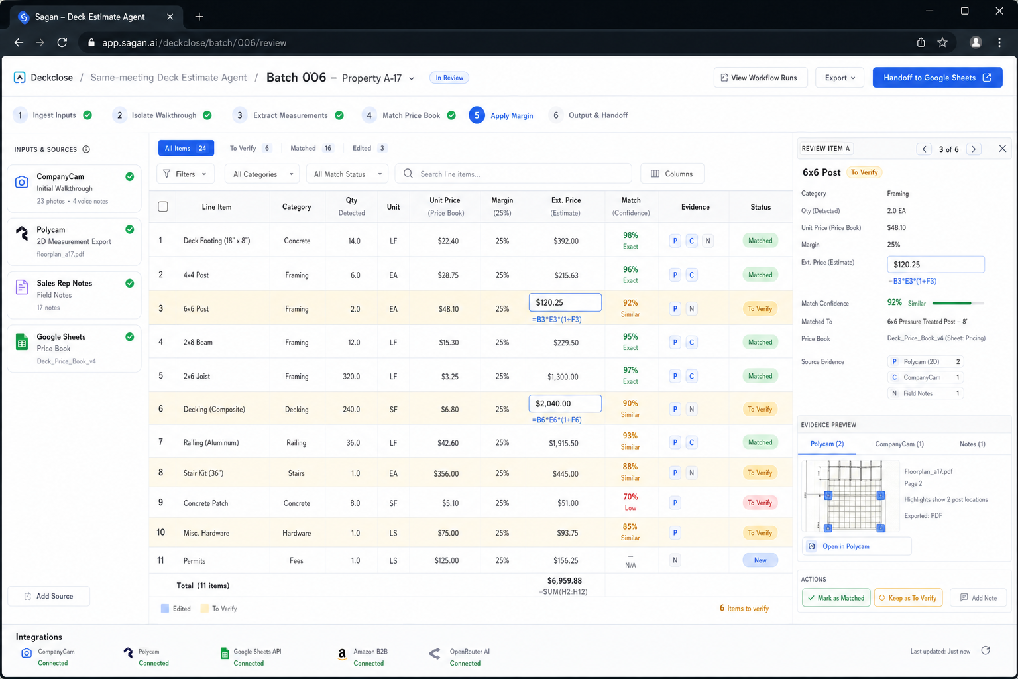Viewport: 1018px width, 679px height.
Task: Click the Amazon B2B integration icon
Action: click(342, 654)
